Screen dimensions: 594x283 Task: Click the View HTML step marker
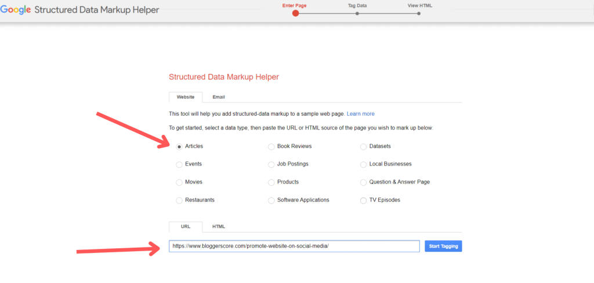tap(419, 13)
